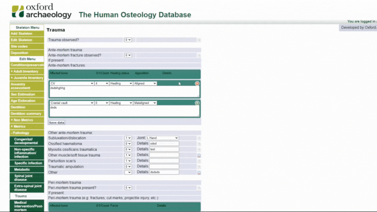Expand Juvenile Inventory menu

pyautogui.click(x=27, y=78)
